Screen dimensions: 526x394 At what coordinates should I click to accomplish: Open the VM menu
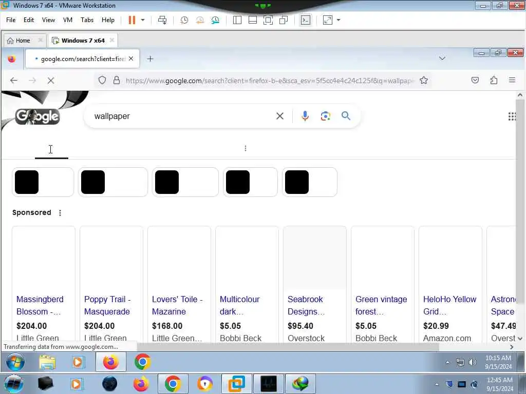68,20
